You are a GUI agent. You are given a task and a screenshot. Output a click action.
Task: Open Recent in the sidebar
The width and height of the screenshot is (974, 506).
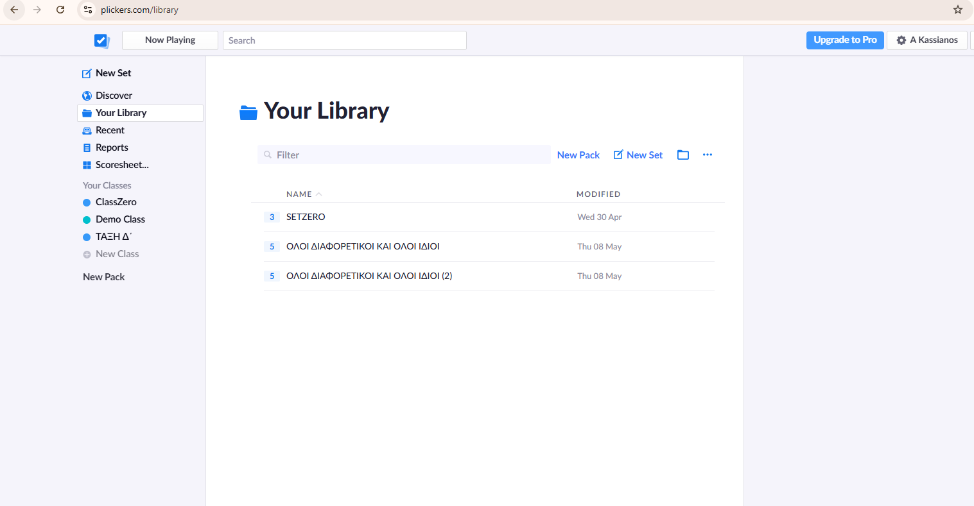(x=103, y=130)
